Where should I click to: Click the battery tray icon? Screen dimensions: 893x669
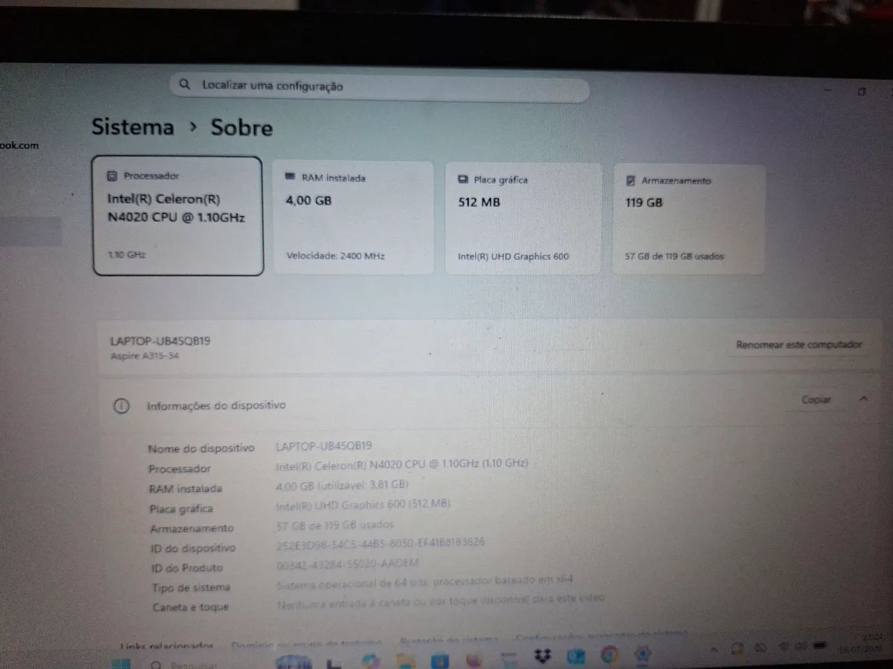[820, 646]
